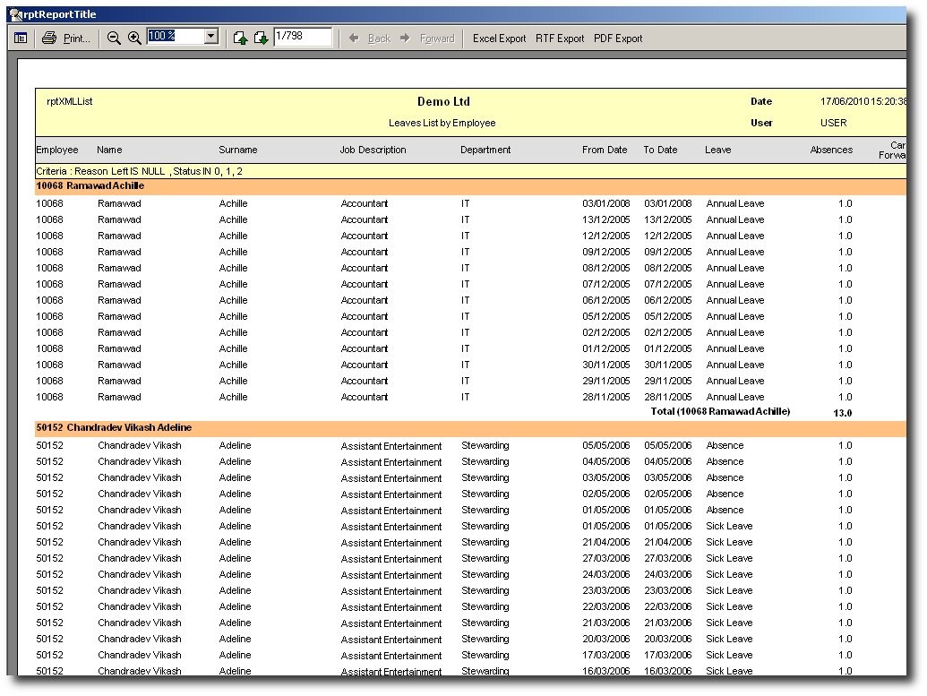
Task: Click the PDF Export button
Action: (618, 39)
